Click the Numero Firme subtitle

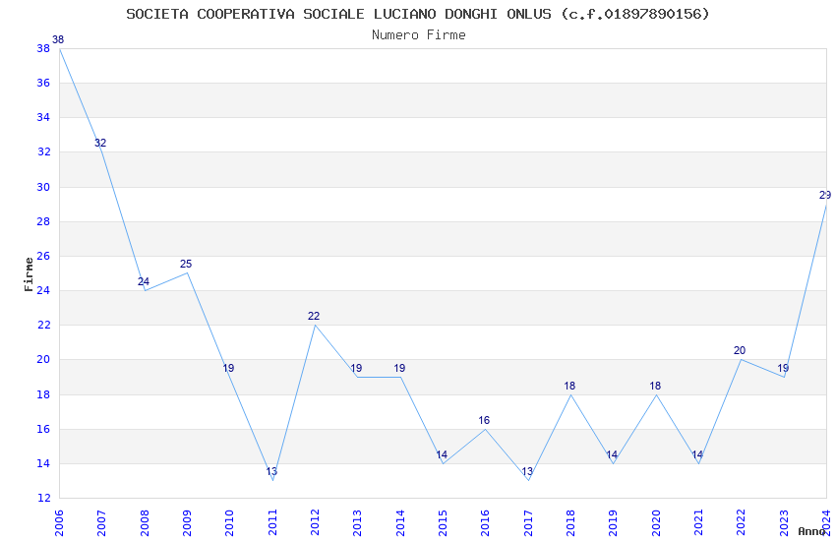pos(418,34)
